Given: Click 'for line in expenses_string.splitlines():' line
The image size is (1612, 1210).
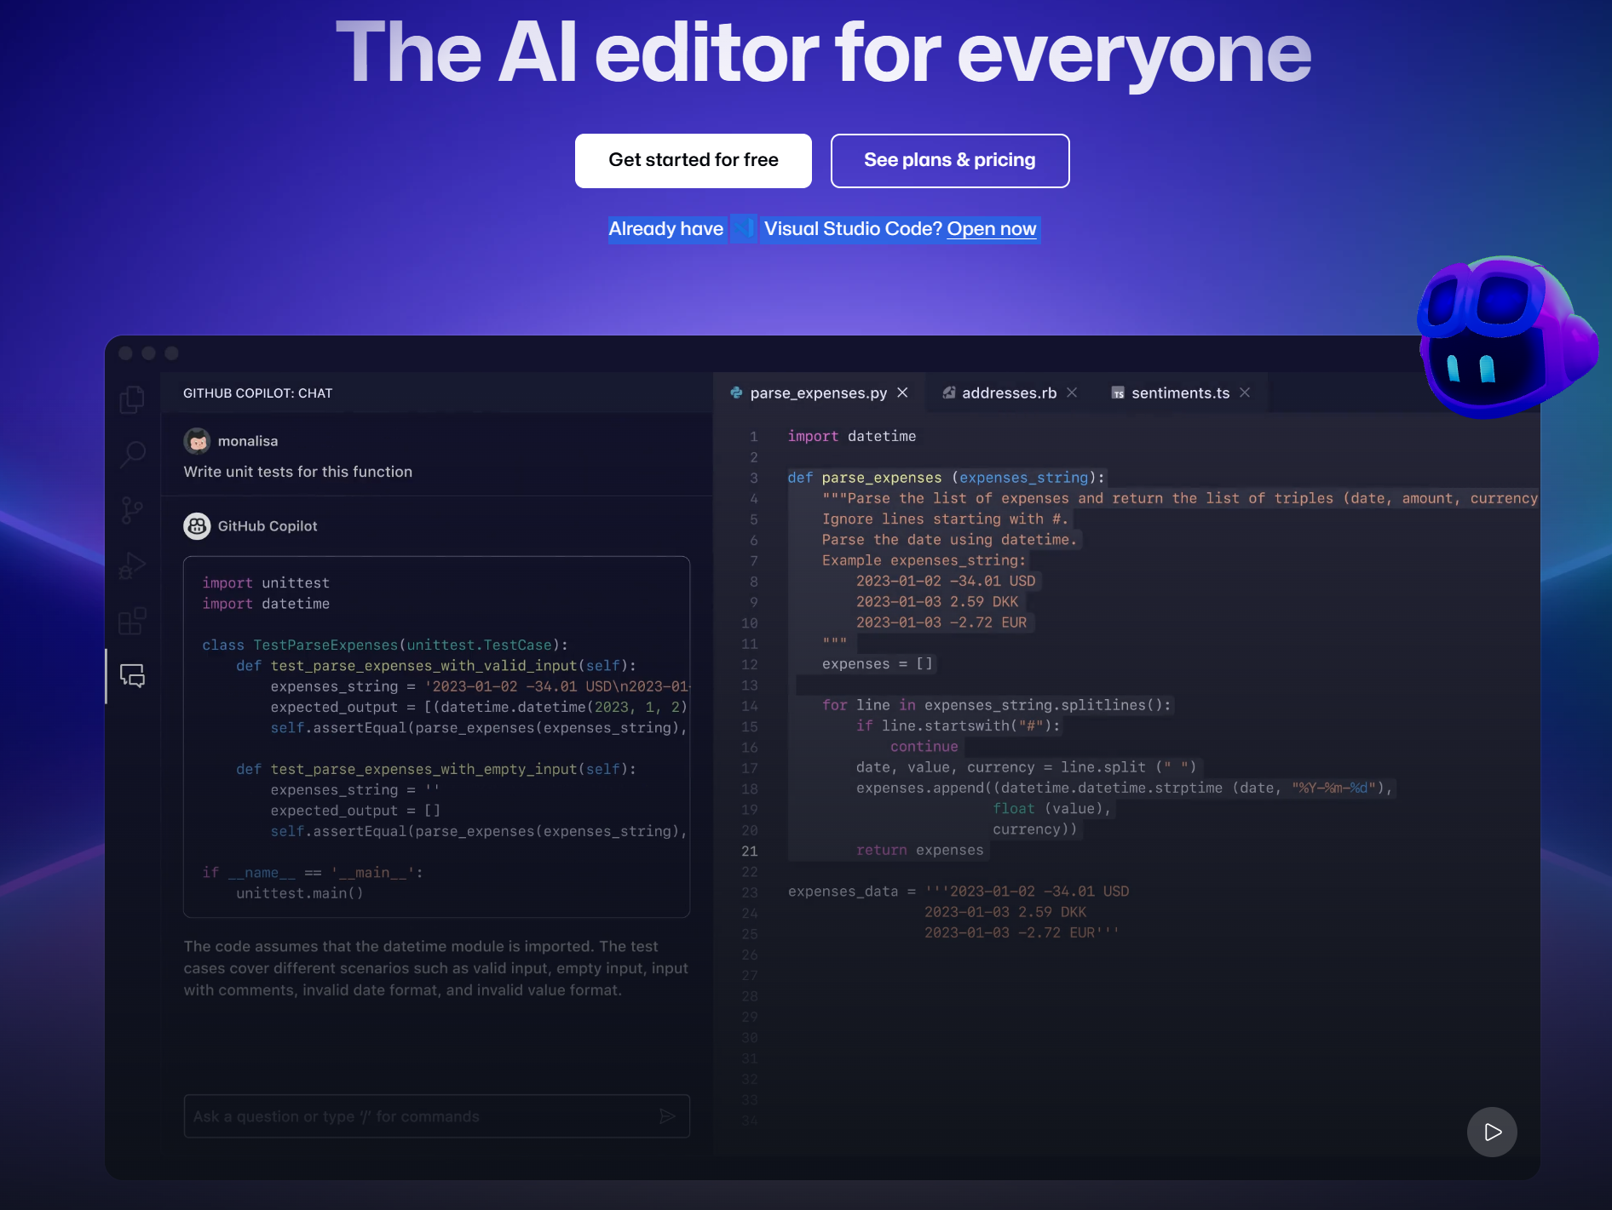Looking at the screenshot, I should click(997, 705).
